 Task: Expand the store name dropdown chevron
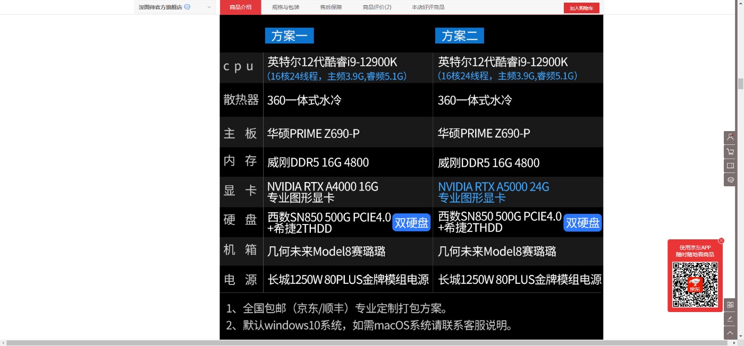click(209, 7)
